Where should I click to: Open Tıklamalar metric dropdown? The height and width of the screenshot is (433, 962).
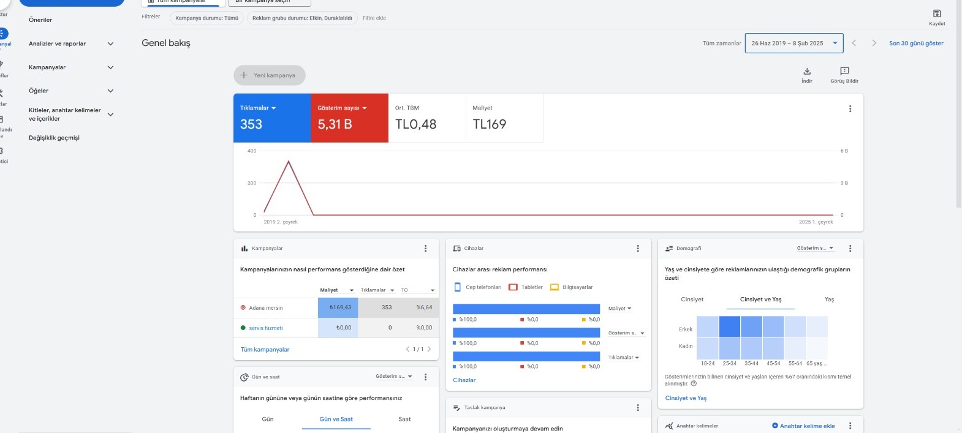coord(258,108)
